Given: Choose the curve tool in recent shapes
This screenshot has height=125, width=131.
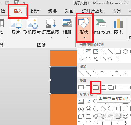Looking at the screenshot, I should [x=111, y=59].
